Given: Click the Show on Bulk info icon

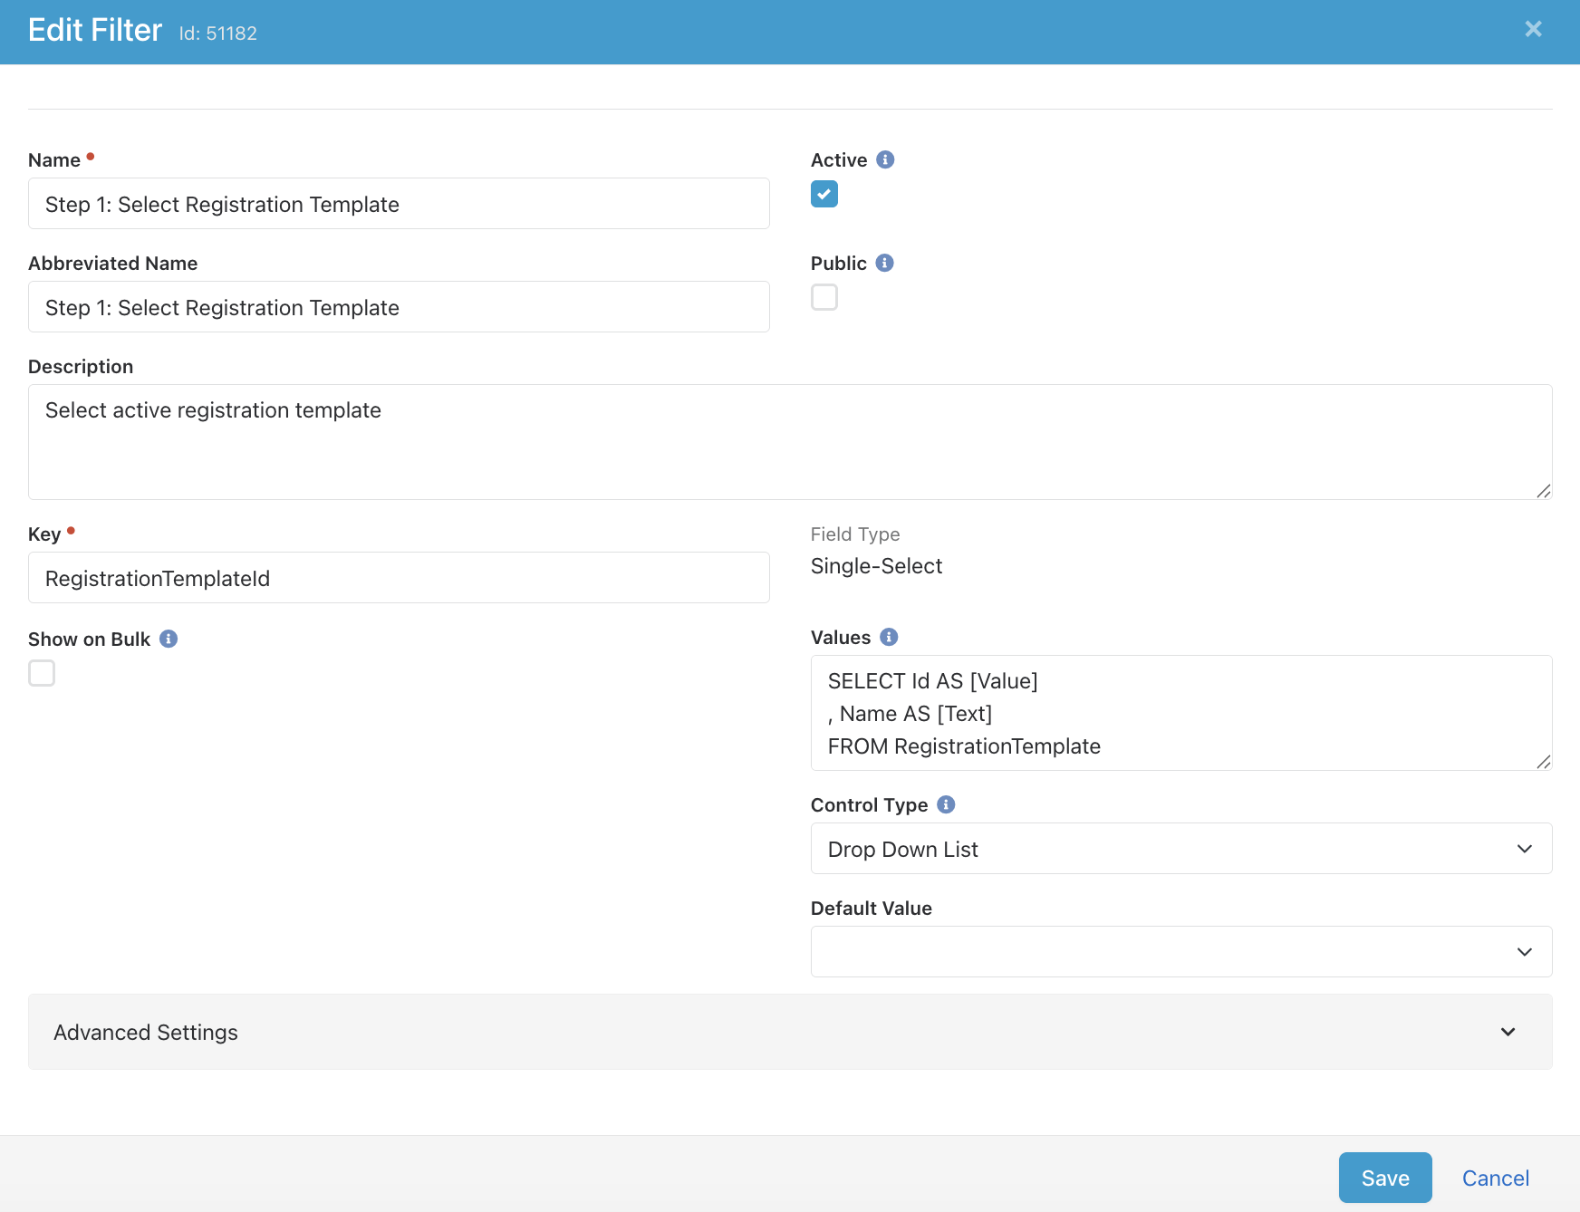Looking at the screenshot, I should tap(169, 639).
